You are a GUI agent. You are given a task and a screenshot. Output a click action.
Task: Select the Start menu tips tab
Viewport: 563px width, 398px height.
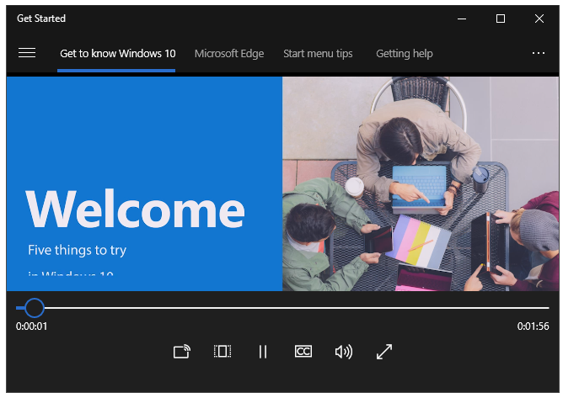point(318,53)
